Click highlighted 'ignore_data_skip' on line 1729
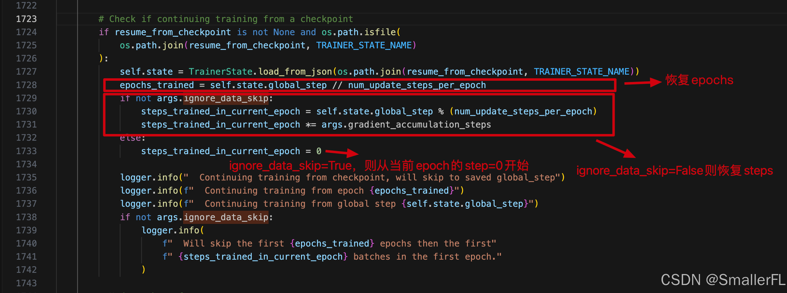The height and width of the screenshot is (293, 787). click(x=226, y=98)
